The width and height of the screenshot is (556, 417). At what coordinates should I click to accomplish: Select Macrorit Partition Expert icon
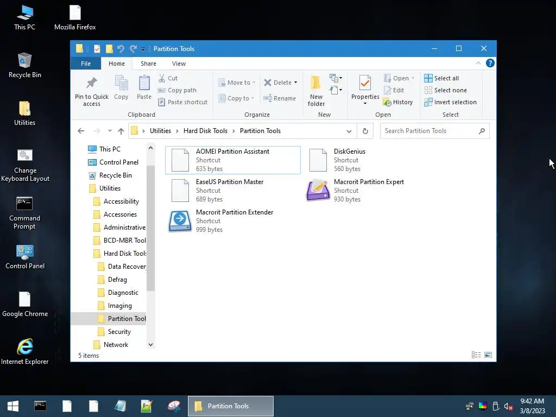[318, 191]
